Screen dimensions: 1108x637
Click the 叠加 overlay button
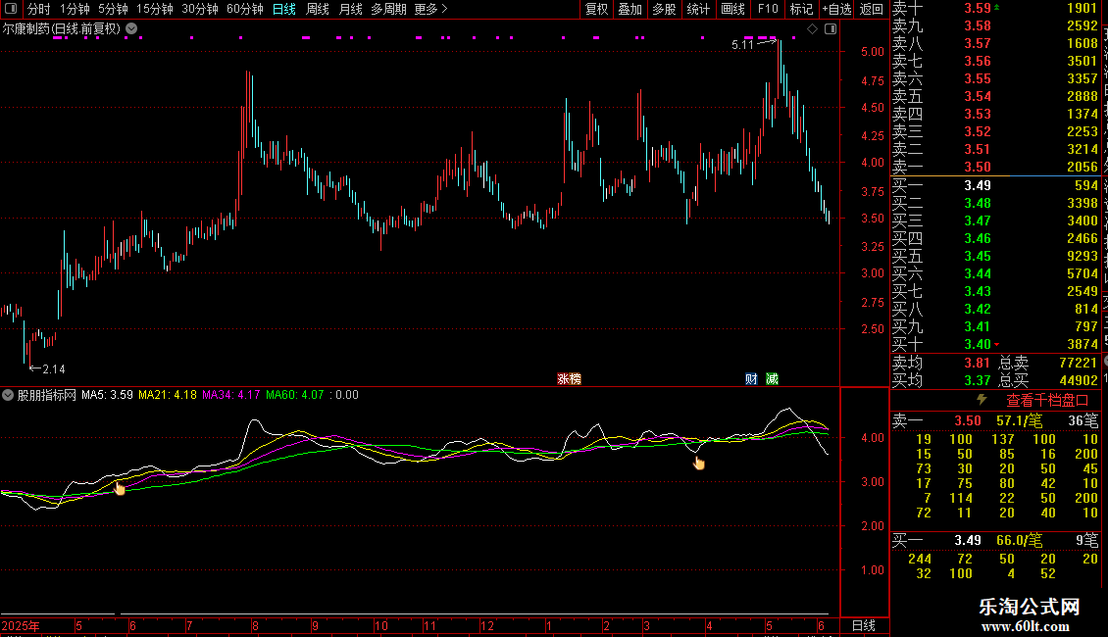pyautogui.click(x=630, y=9)
